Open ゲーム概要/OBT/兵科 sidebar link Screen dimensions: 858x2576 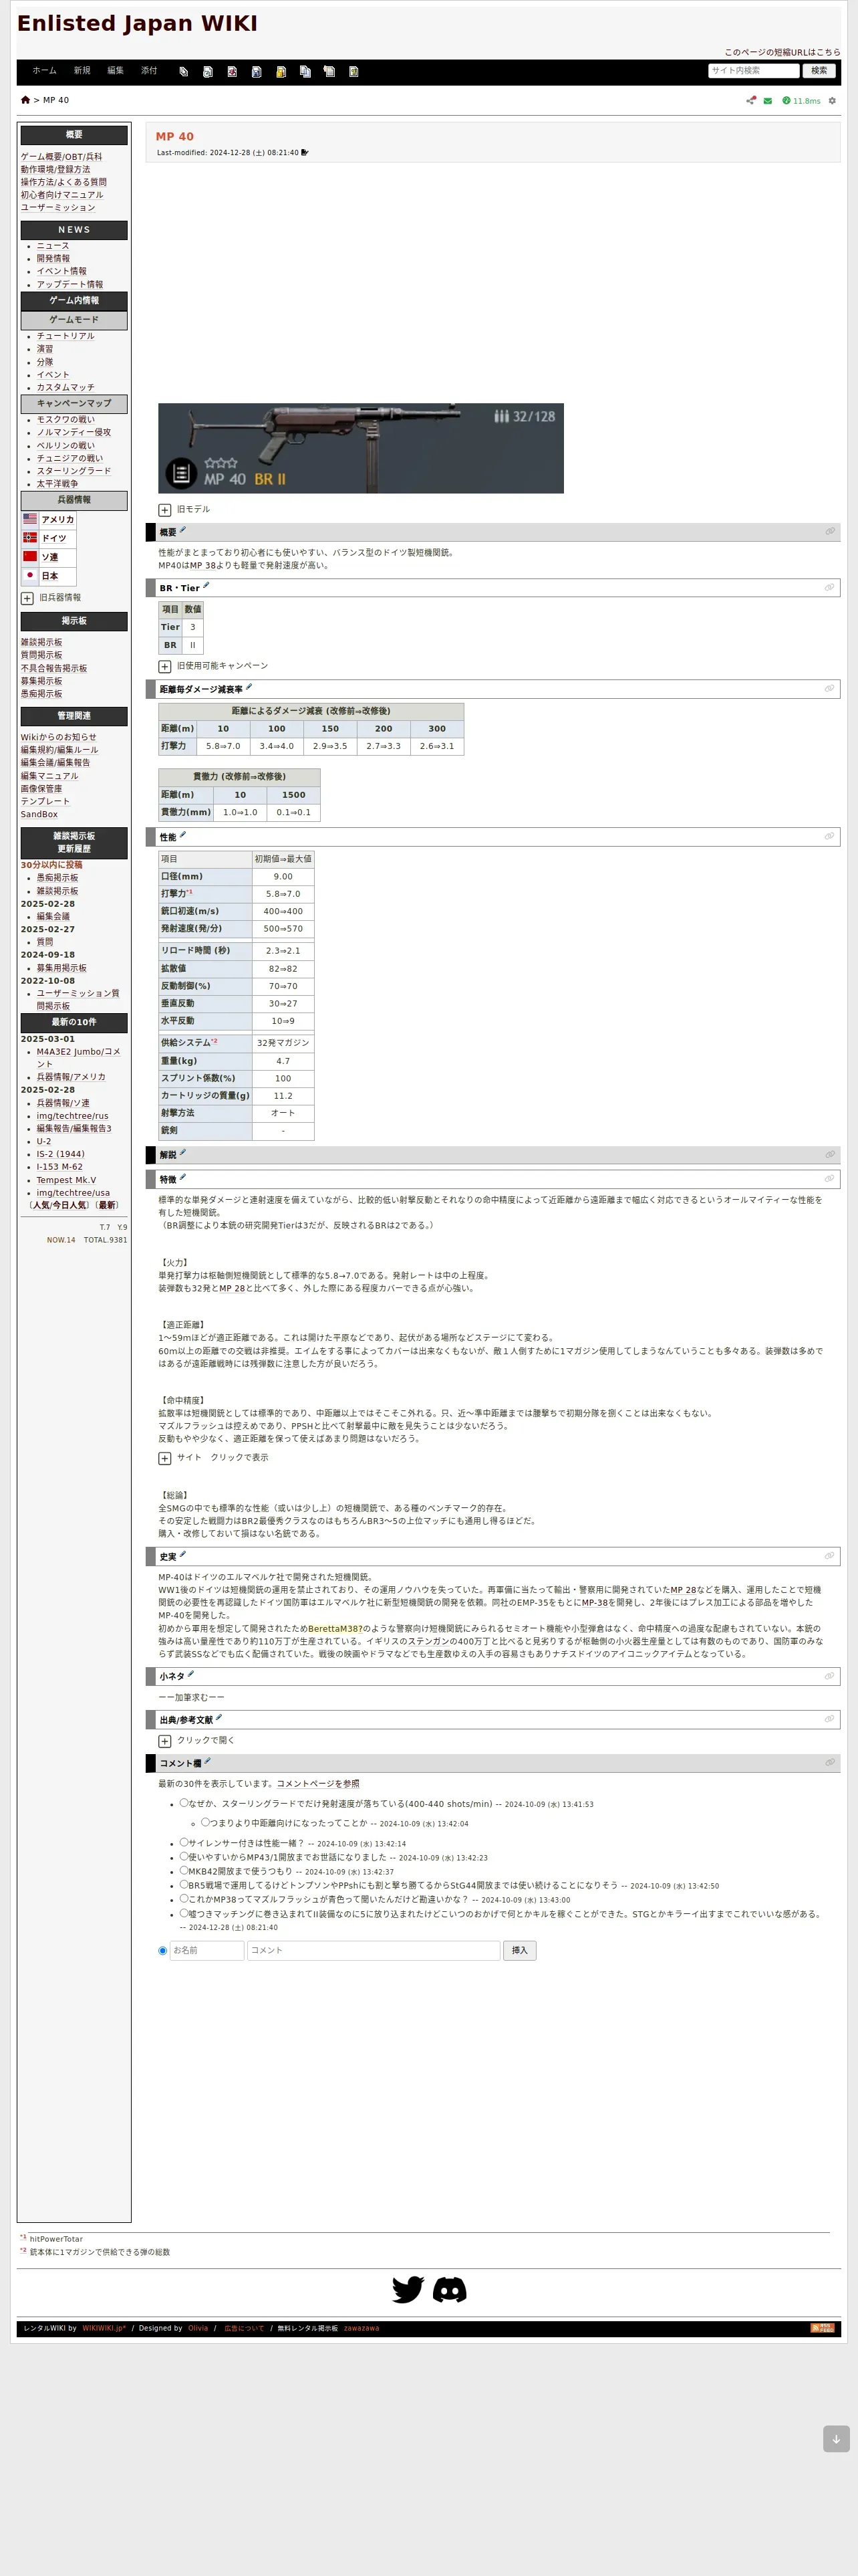coord(61,157)
